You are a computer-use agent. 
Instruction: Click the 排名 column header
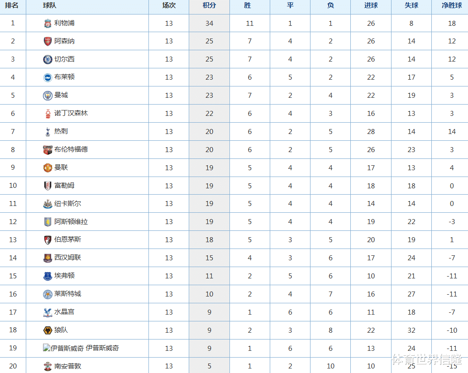click(12, 6)
